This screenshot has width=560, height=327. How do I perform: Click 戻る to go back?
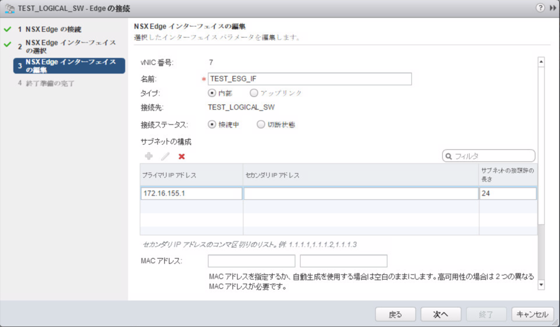pos(395,314)
